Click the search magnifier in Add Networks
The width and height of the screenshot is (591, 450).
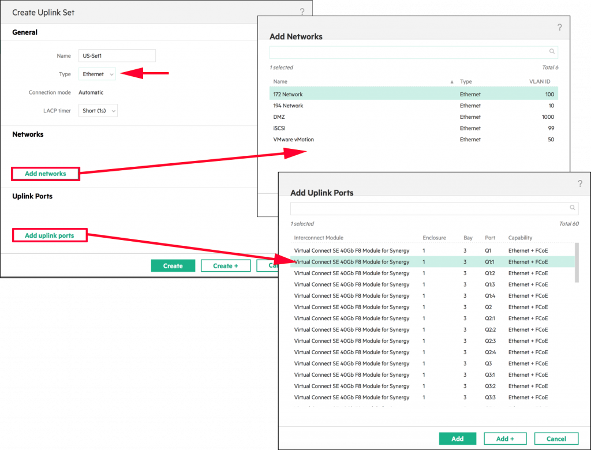[552, 51]
